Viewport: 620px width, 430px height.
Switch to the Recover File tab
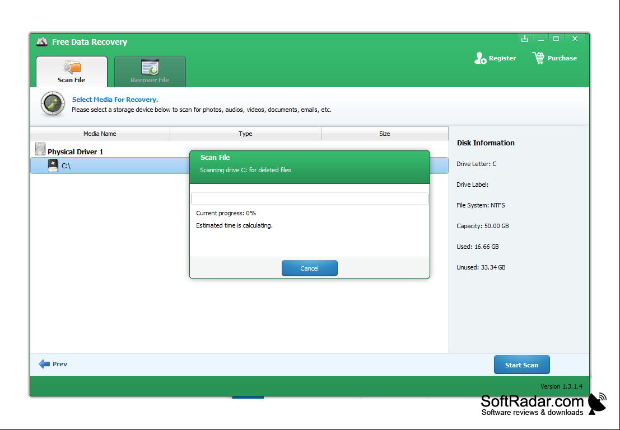click(x=150, y=72)
